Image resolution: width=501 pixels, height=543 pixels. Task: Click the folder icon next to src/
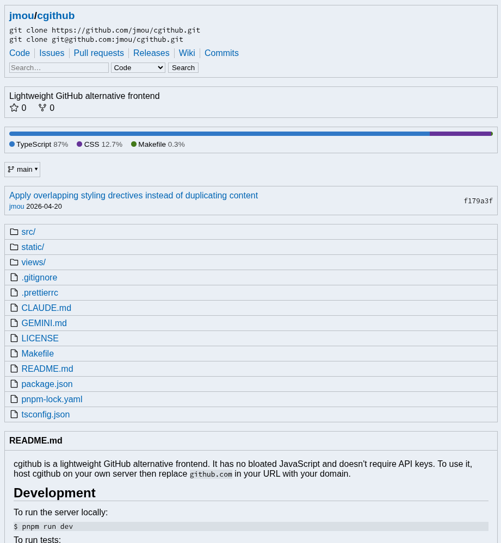click(14, 232)
